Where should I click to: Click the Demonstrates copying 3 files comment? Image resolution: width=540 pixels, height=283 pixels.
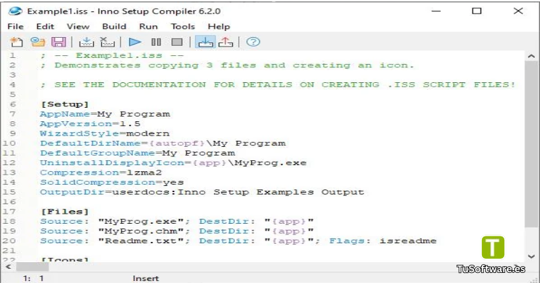click(x=227, y=65)
